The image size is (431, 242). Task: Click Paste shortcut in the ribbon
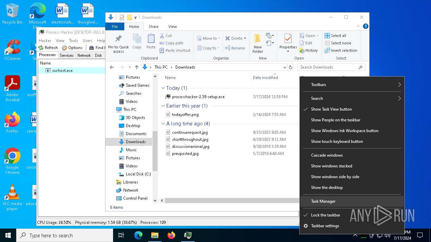click(x=175, y=50)
